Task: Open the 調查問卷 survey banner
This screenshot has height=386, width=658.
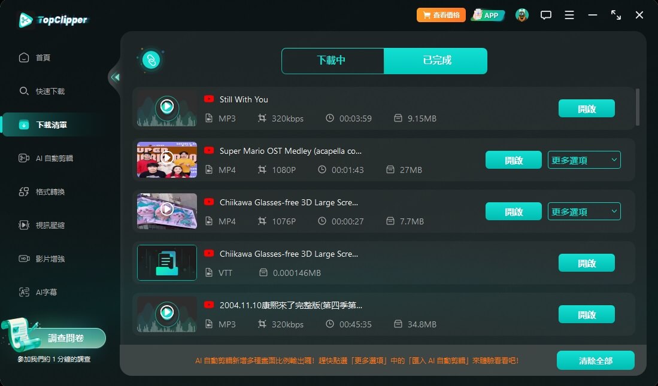Action: 54,338
